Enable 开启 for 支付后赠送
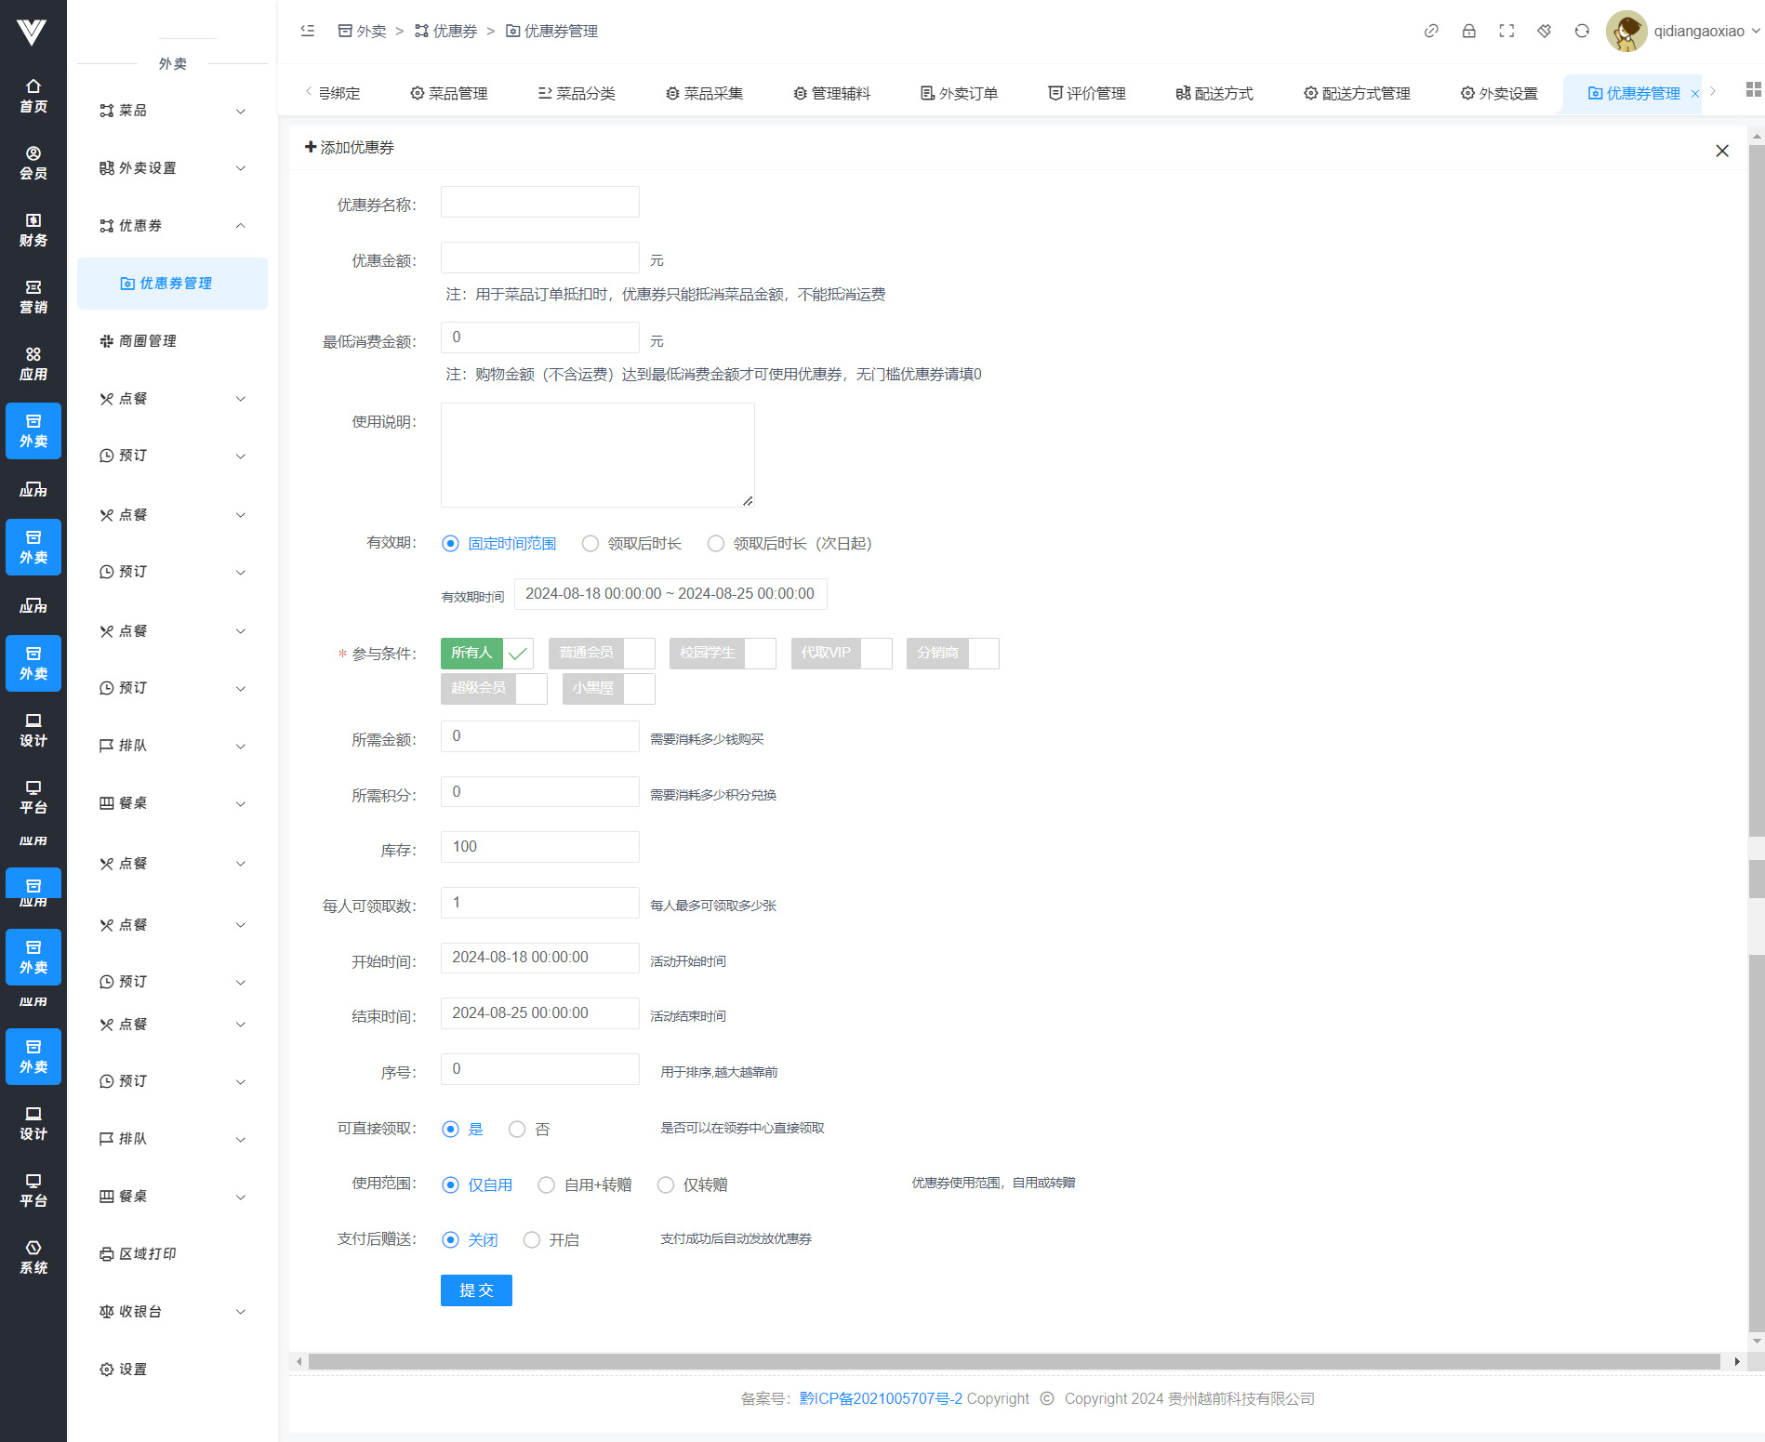The width and height of the screenshot is (1765, 1442). click(532, 1240)
